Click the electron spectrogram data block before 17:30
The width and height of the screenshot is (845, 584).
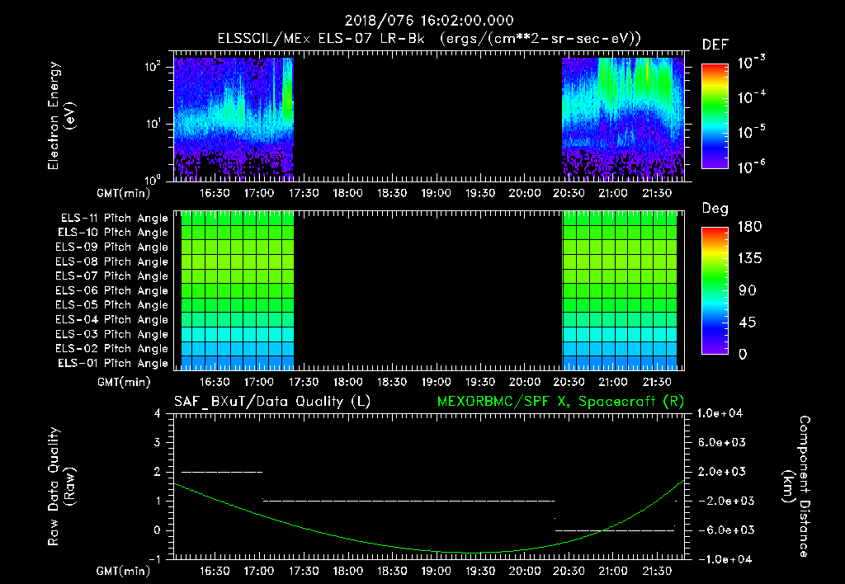234,119
